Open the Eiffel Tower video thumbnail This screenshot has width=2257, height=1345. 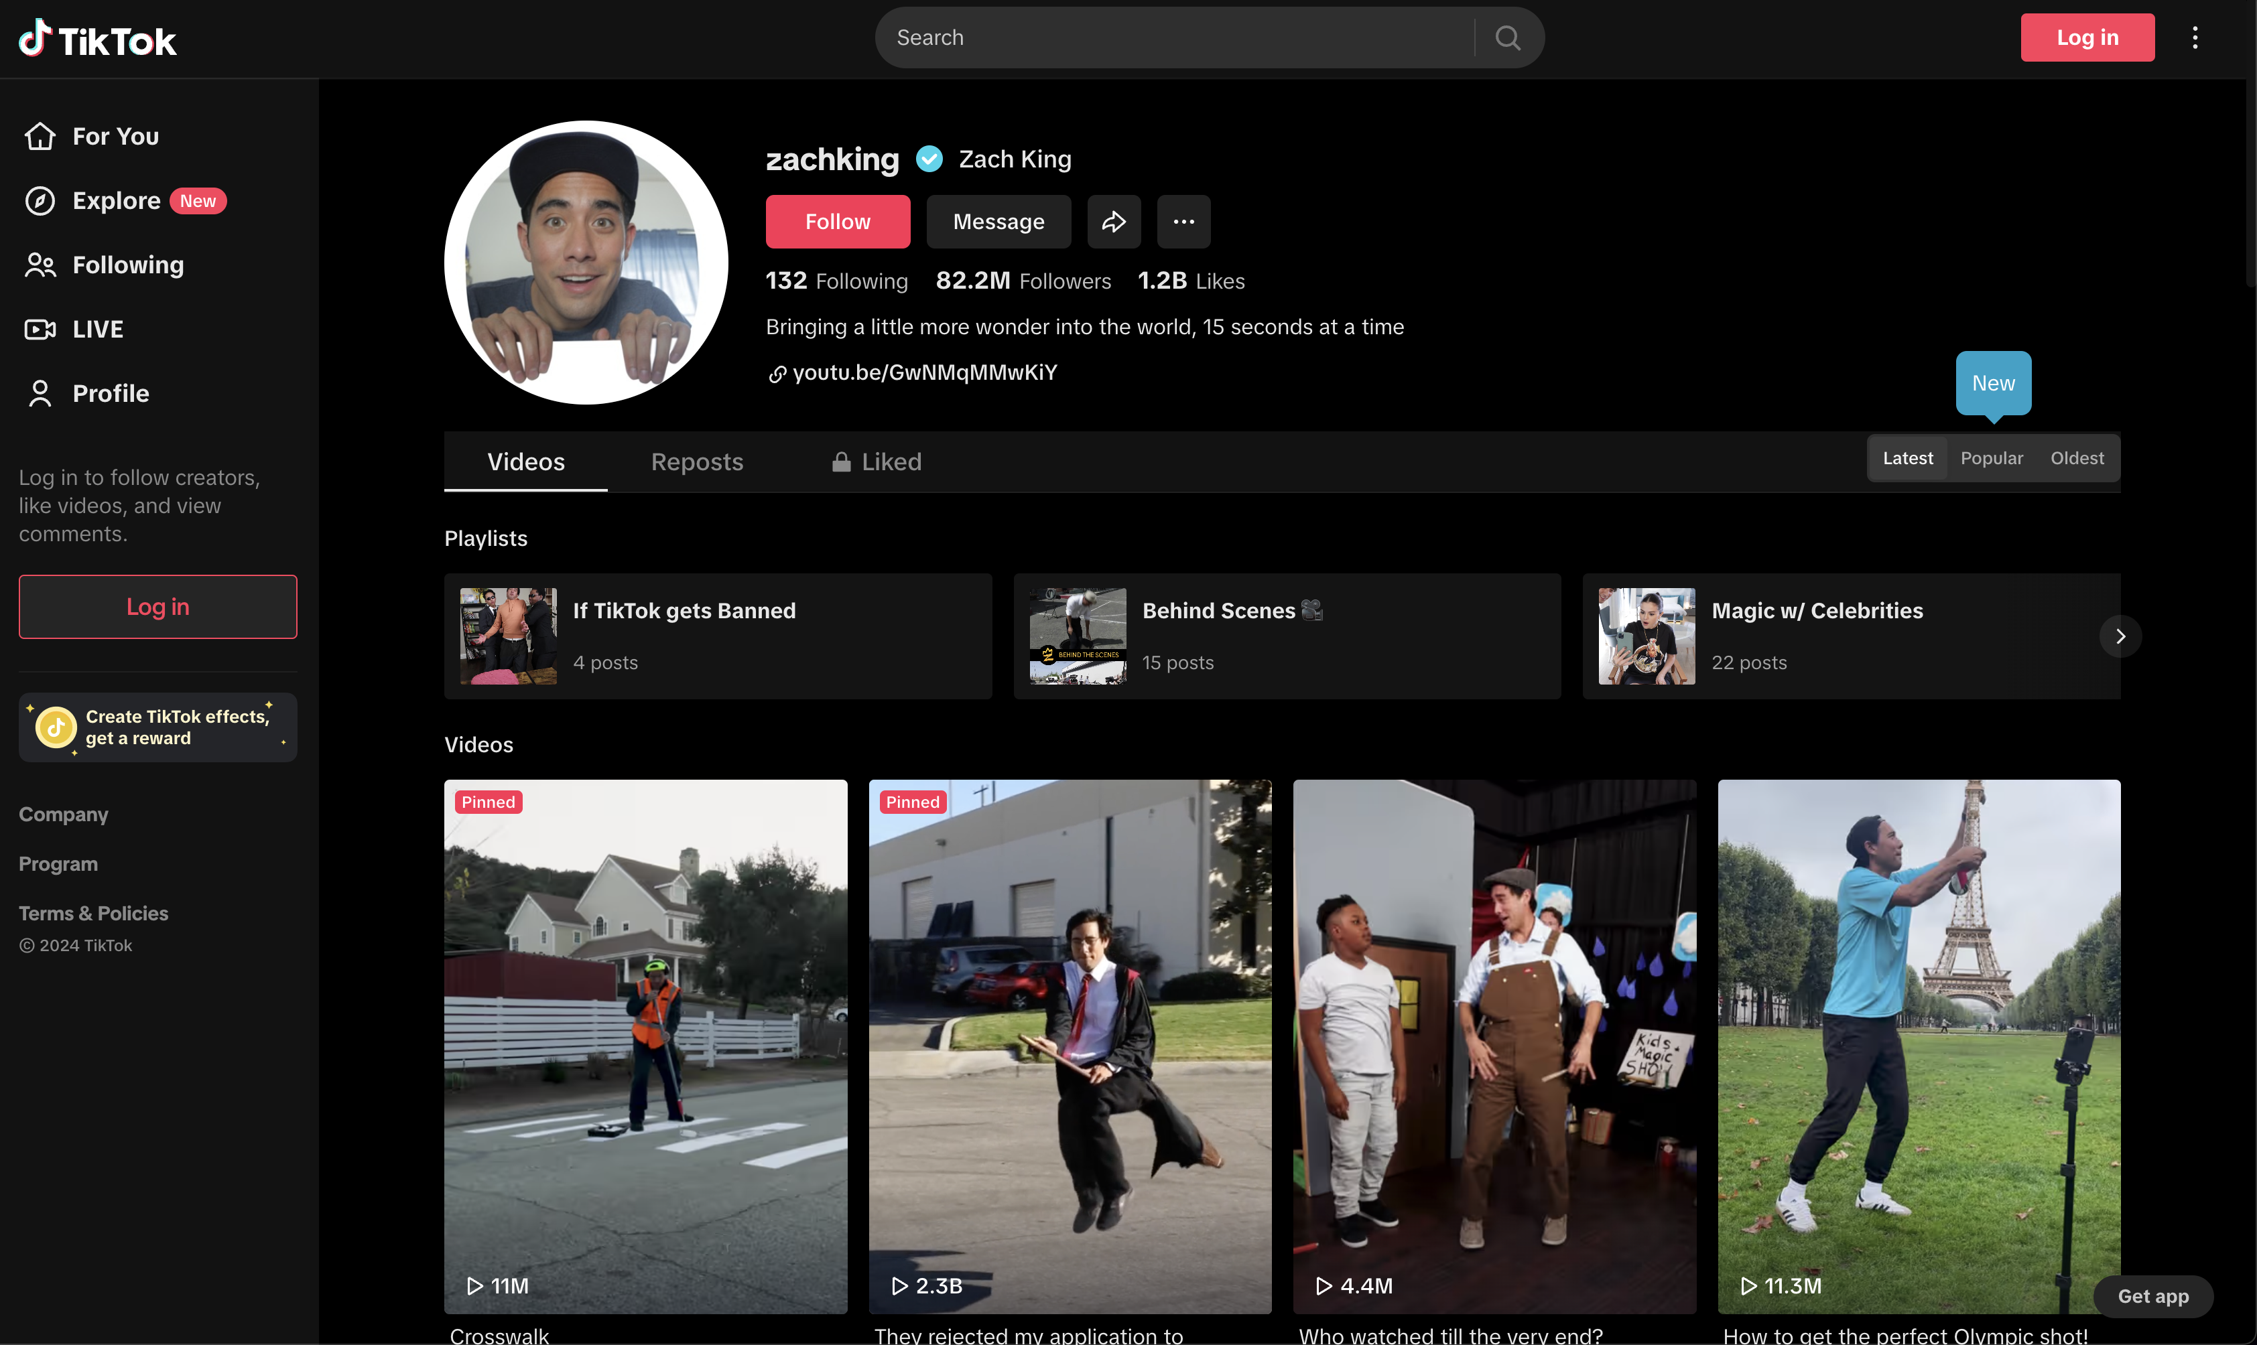(x=1919, y=1047)
